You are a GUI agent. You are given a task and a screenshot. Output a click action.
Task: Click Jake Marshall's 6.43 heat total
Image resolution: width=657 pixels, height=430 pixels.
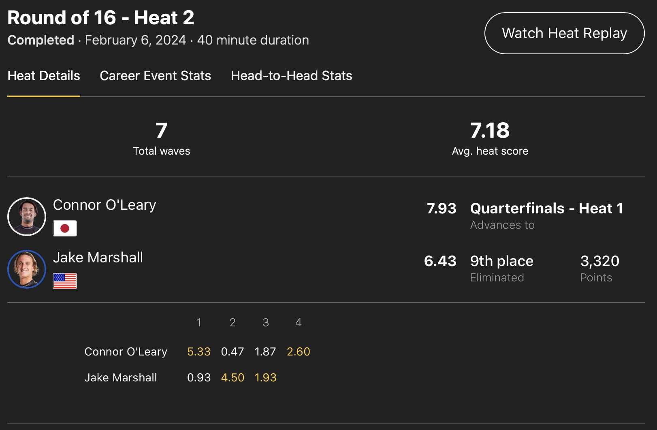click(440, 261)
